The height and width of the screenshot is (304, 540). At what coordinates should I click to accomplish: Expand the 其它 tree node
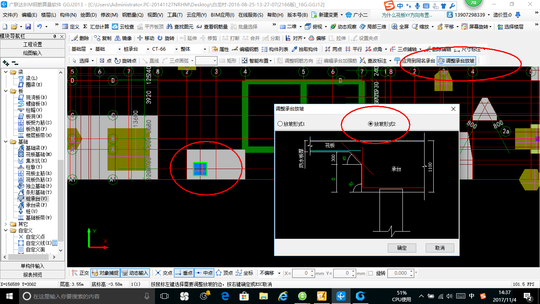tap(6, 224)
